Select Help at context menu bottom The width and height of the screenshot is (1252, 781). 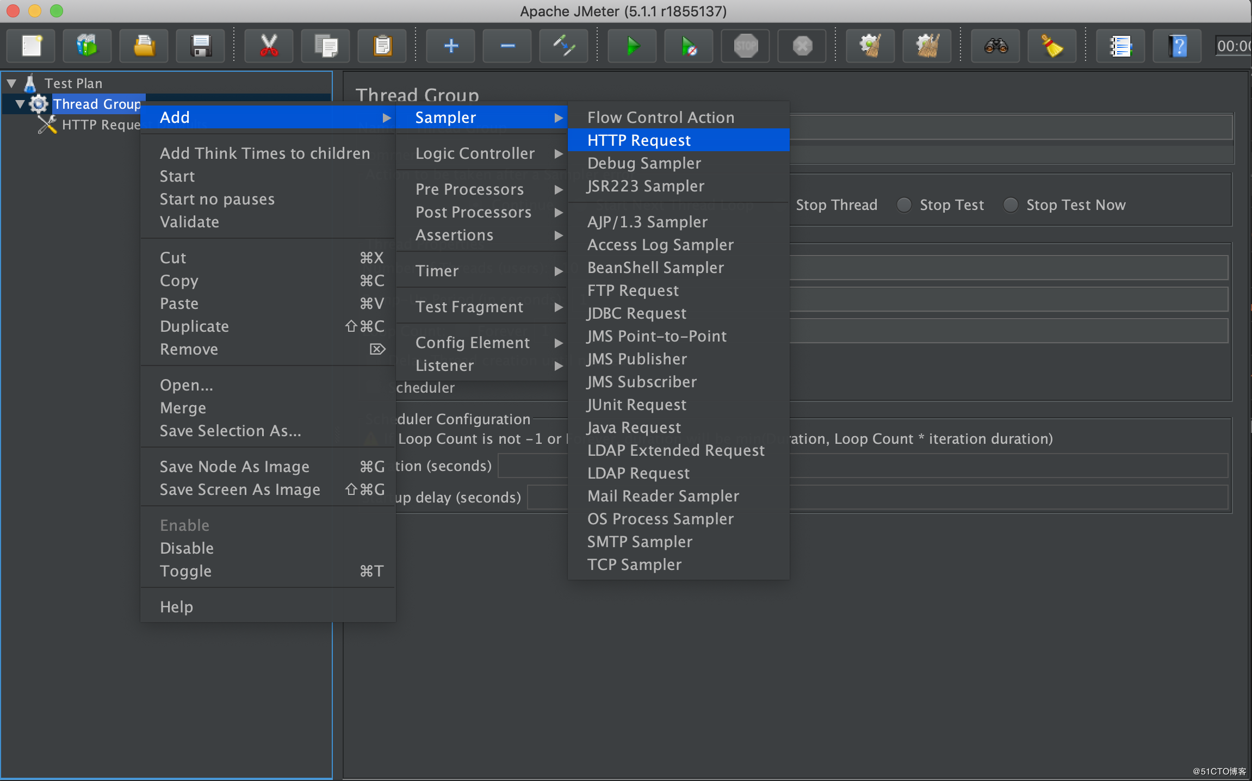click(268, 607)
